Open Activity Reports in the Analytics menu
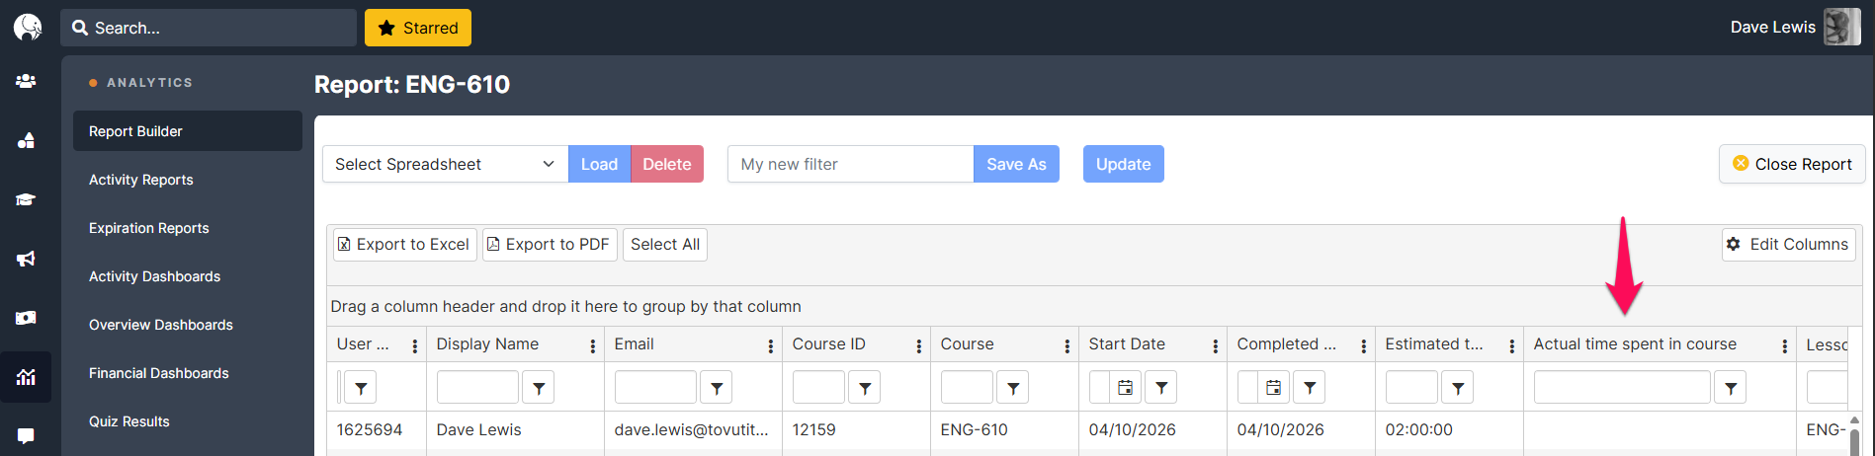 point(141,180)
